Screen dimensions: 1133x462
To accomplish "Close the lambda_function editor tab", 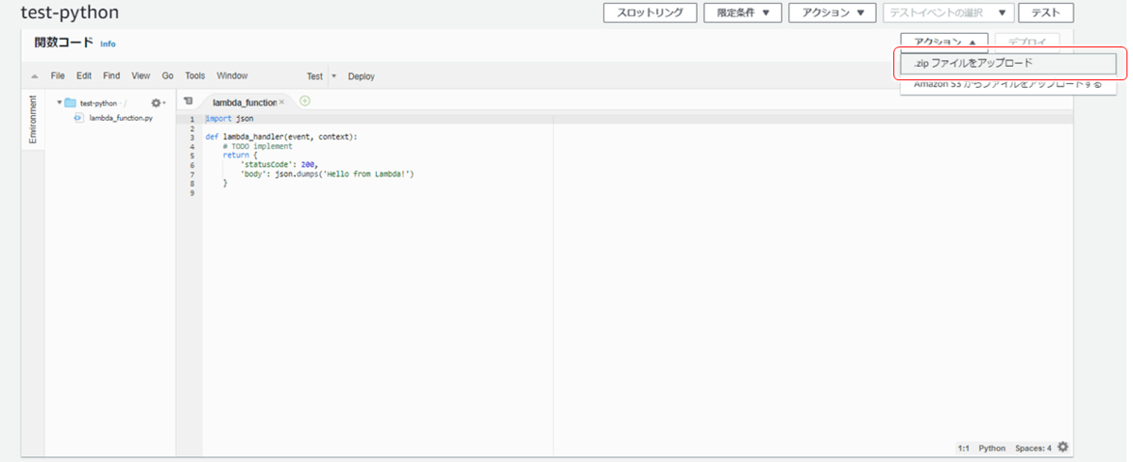I will pyautogui.click(x=281, y=102).
